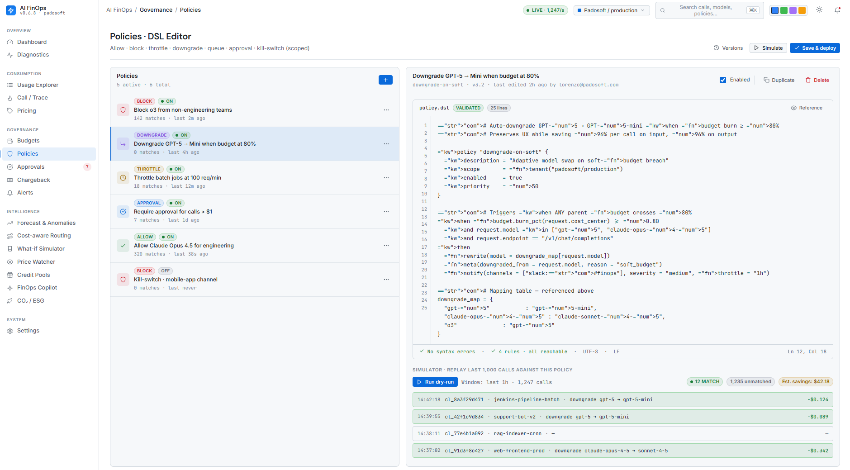Select the jenkins-pipeline-batch simulator result row
The image size is (850, 470).
pos(623,400)
